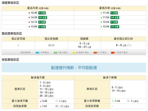Click the red dot beside 14.46
The image size is (148, 111).
tap(29, 13)
